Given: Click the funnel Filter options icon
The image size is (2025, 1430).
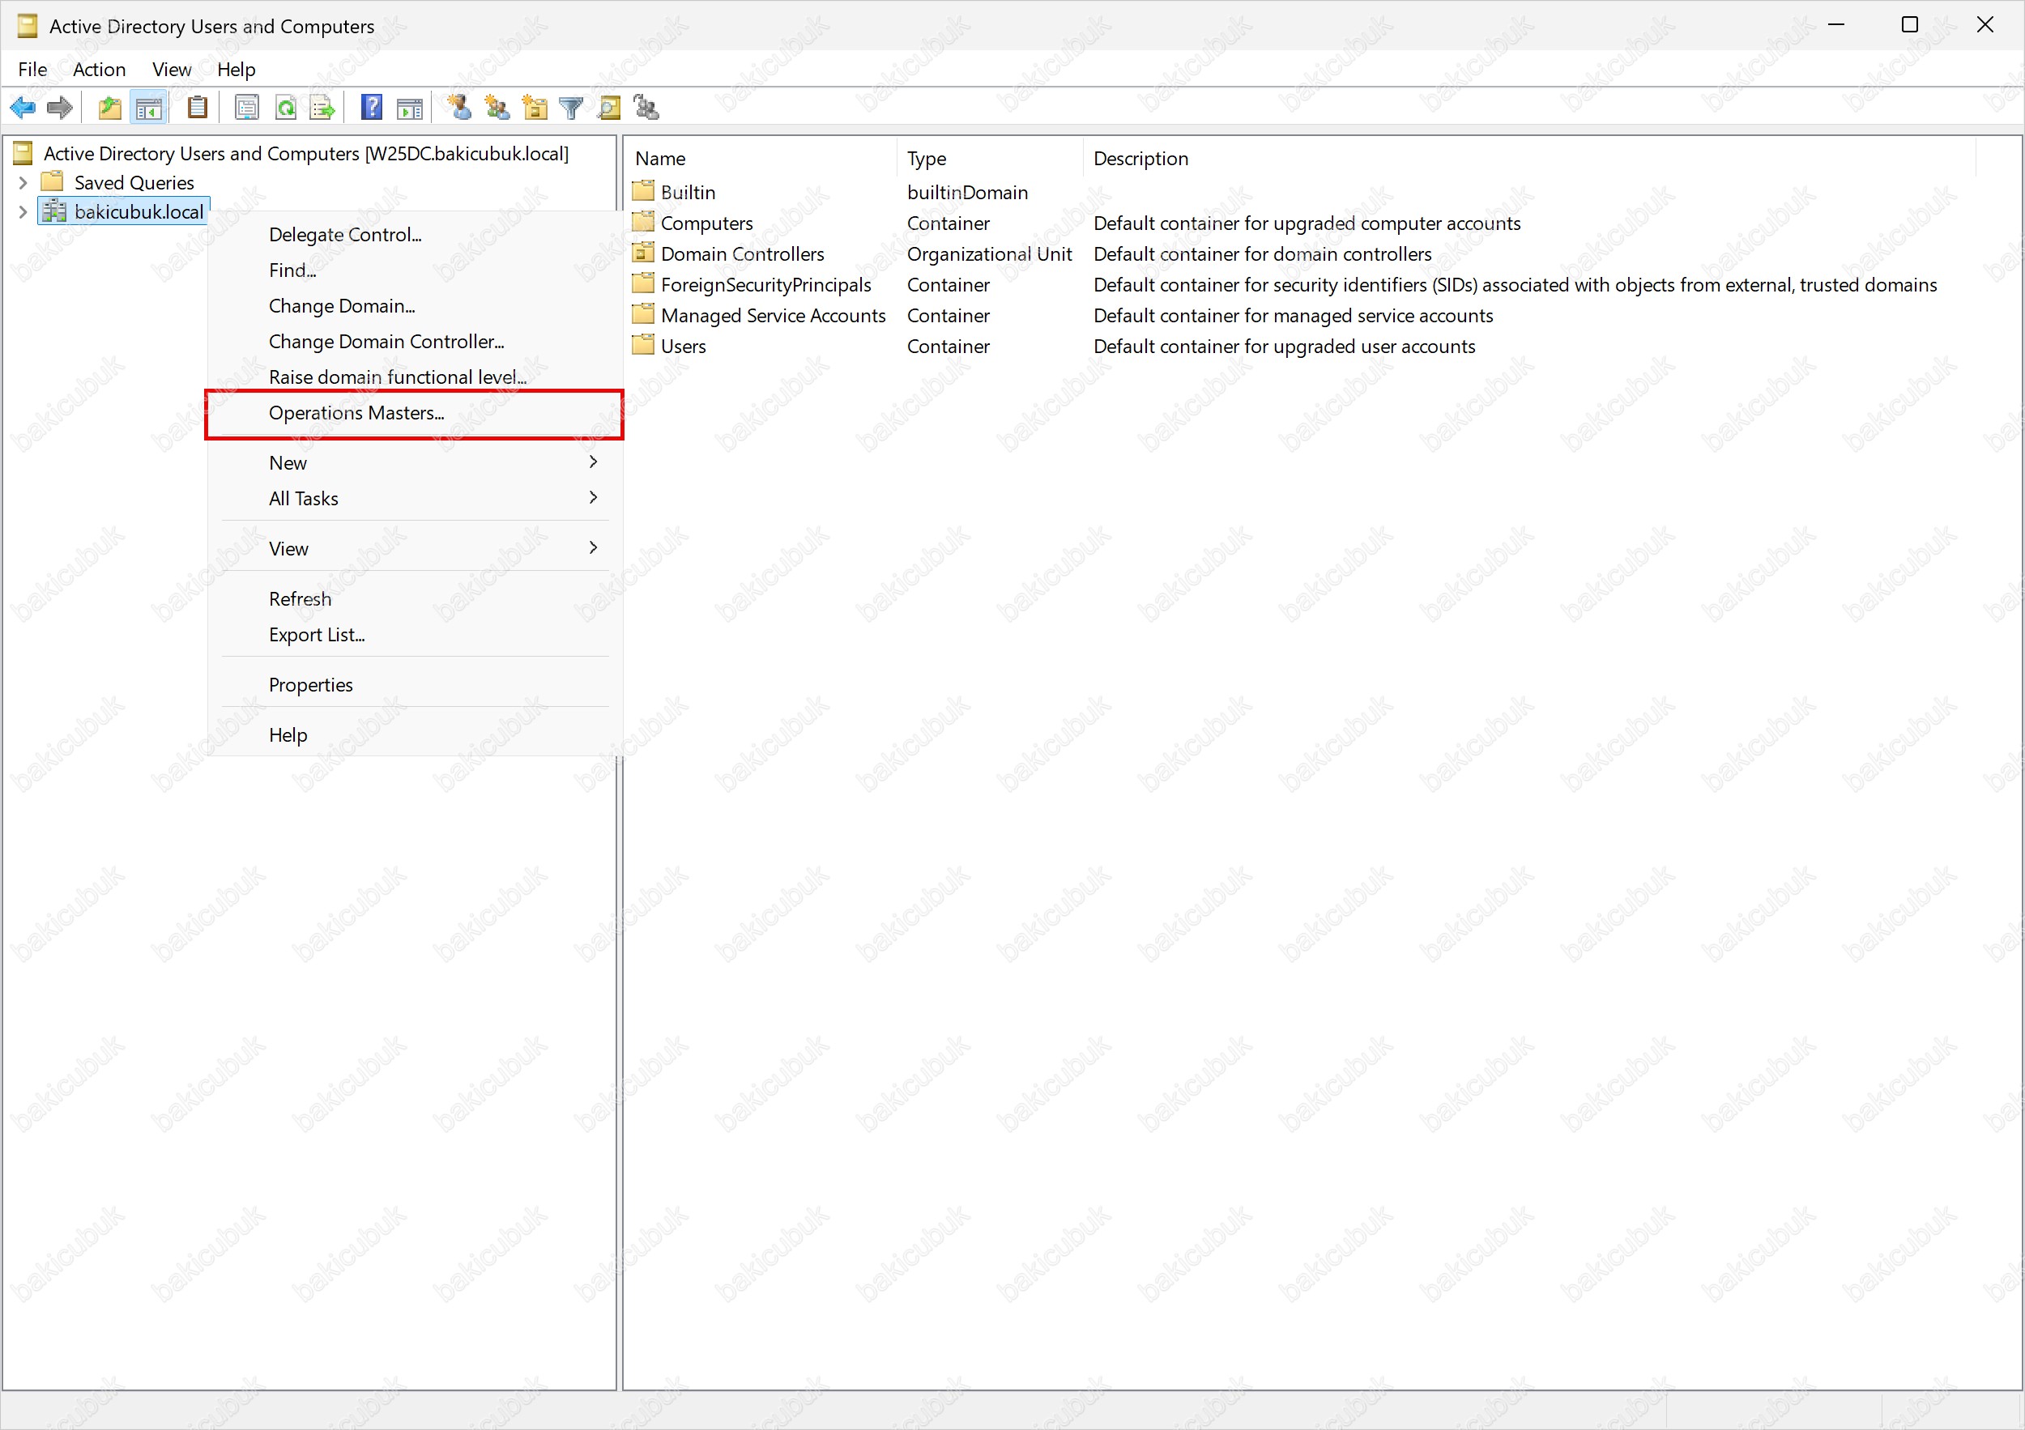Looking at the screenshot, I should click(x=572, y=109).
